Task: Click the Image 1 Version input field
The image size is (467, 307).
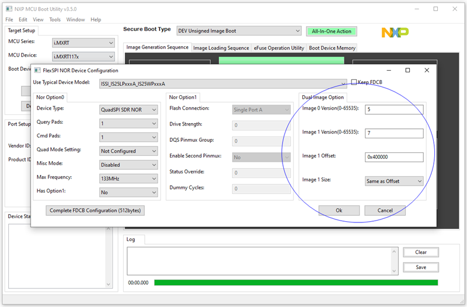Action: pos(394,133)
